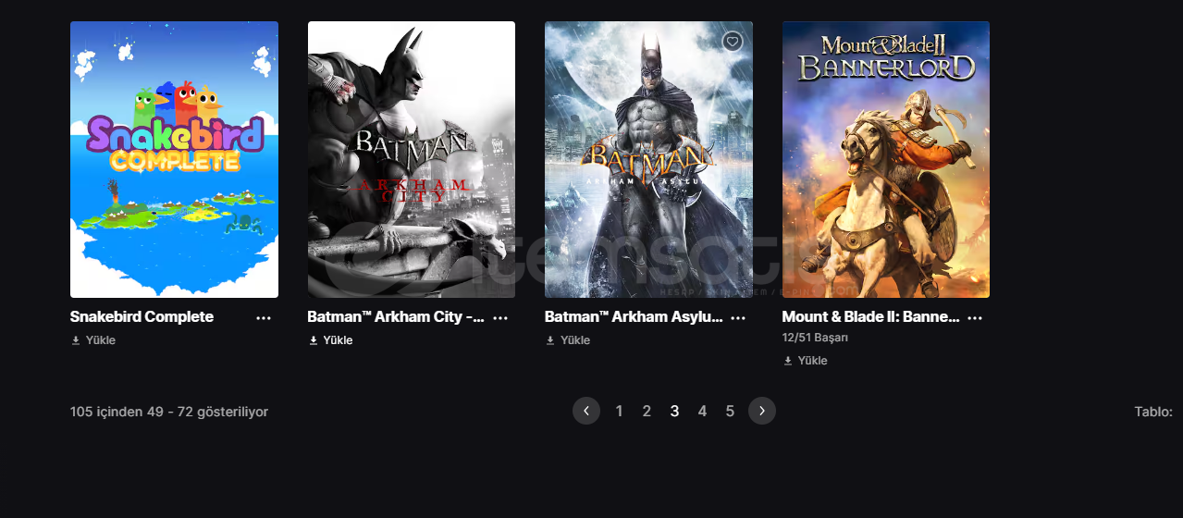This screenshot has height=518, width=1183.
Task: Jump to page 4 of library
Action: coord(702,411)
